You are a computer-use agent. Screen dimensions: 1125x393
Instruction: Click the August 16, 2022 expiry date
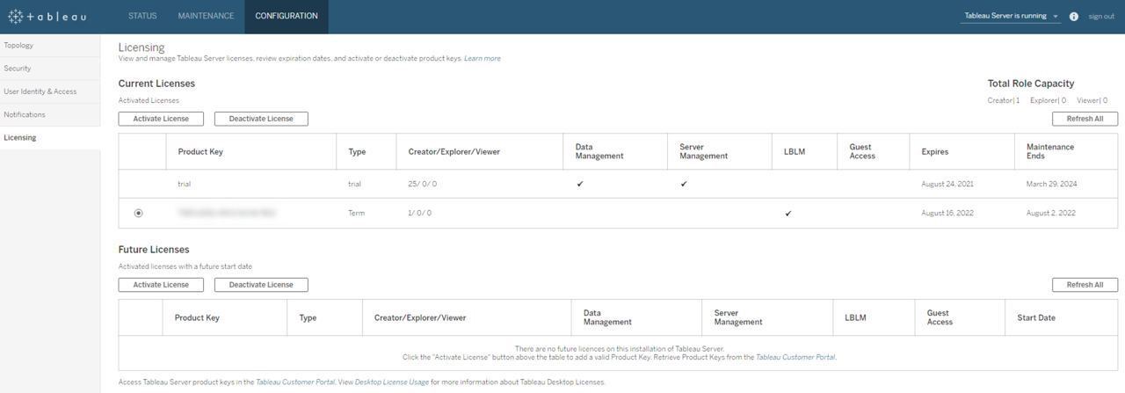pos(947,213)
